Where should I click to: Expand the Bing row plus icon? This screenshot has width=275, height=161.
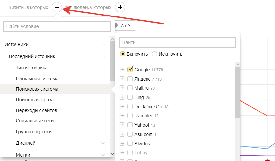[x=122, y=97]
